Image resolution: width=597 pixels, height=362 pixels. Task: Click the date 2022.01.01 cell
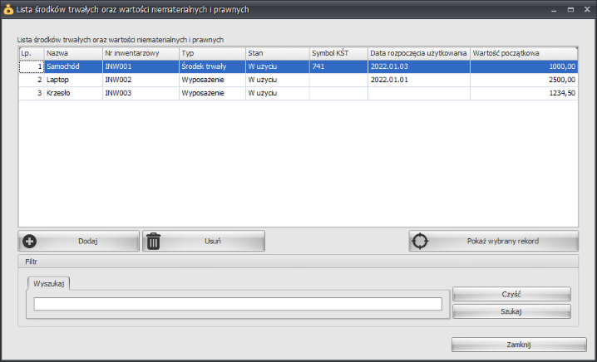pos(419,80)
